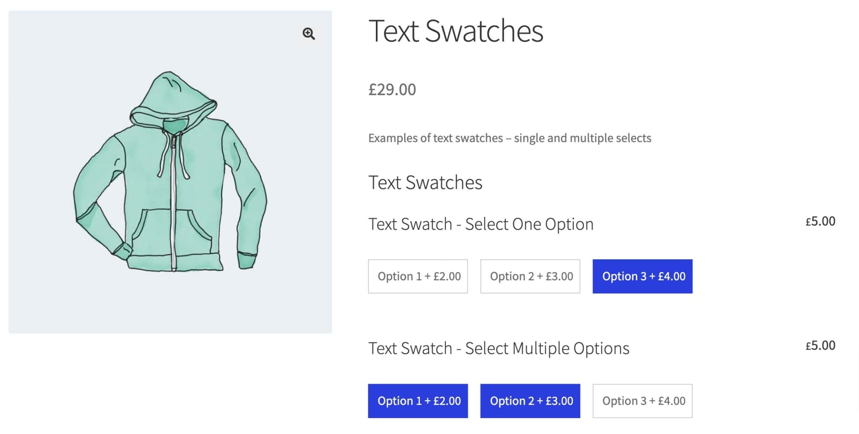
Task: Toggle off Option 2 + £3.00 in multi-select group
Action: (530, 401)
